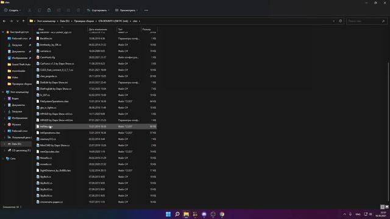Open Рабочий стол under Quick access
Viewport: 390px width, 219px height.
(x=19, y=38)
